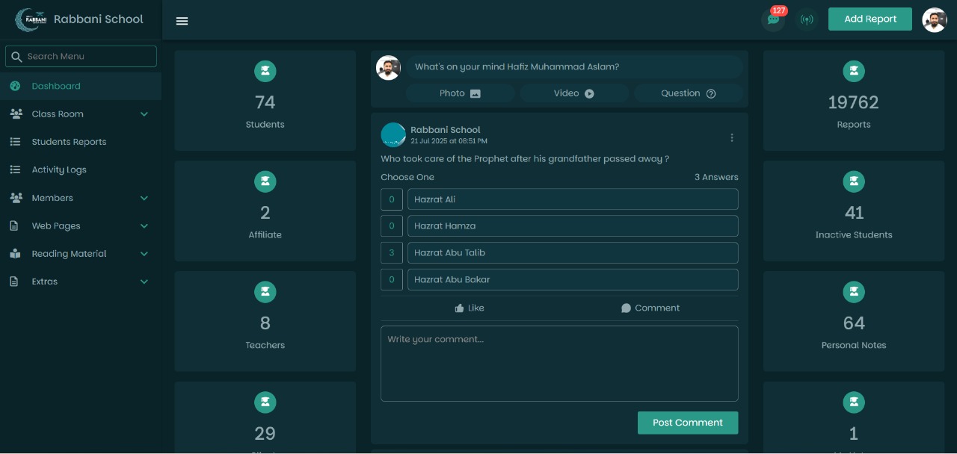Select answer Hazrat Abu Talib
This screenshot has height=454, width=957.
[573, 252]
